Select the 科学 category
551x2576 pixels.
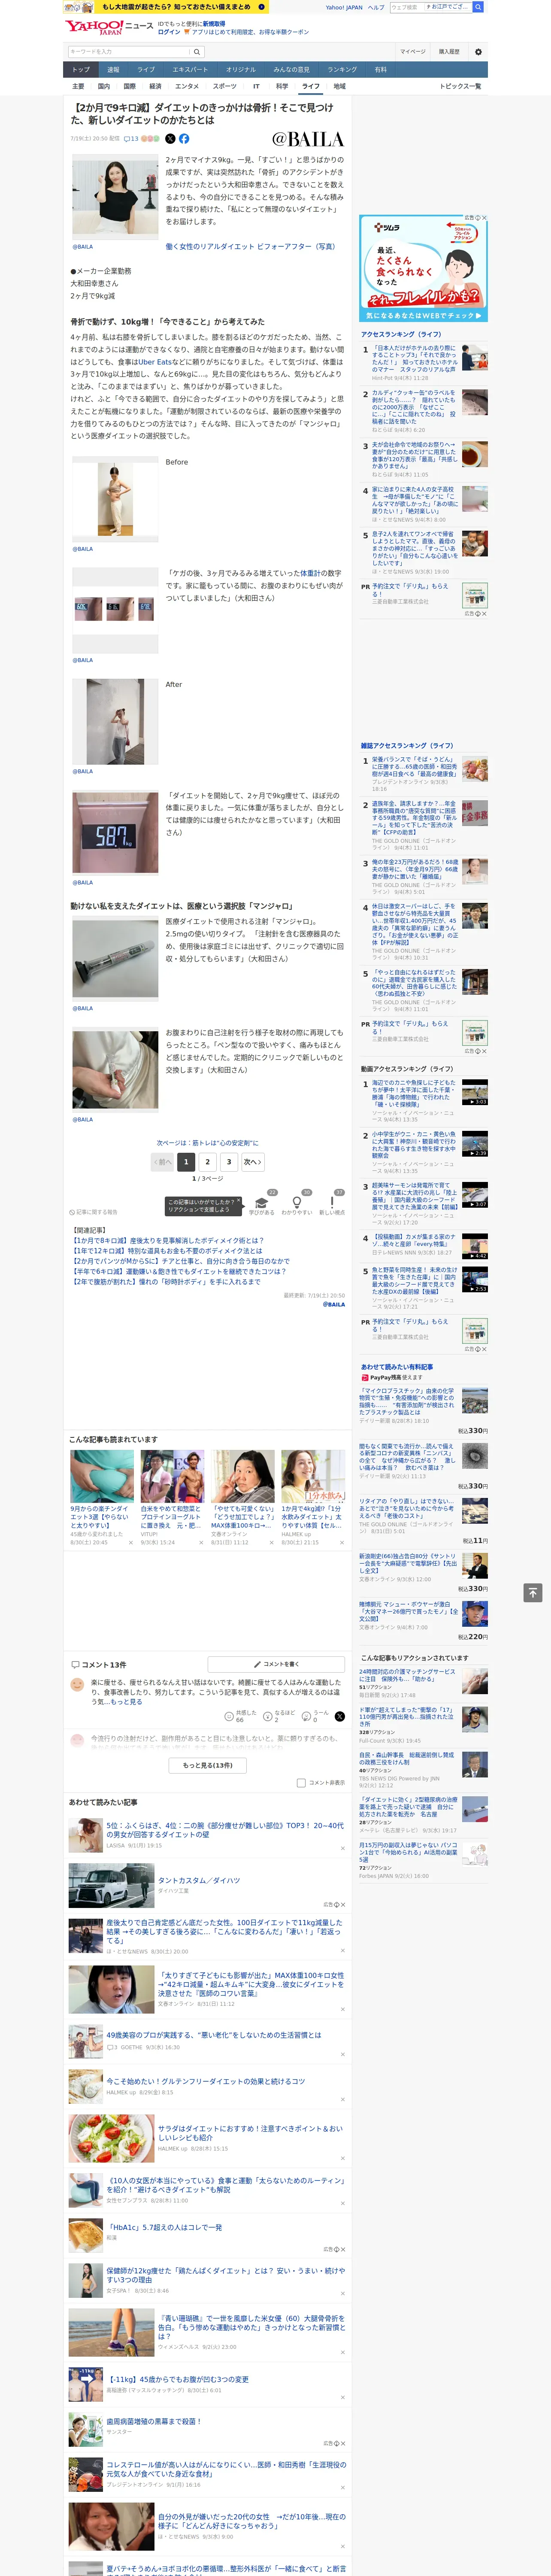[x=282, y=86]
